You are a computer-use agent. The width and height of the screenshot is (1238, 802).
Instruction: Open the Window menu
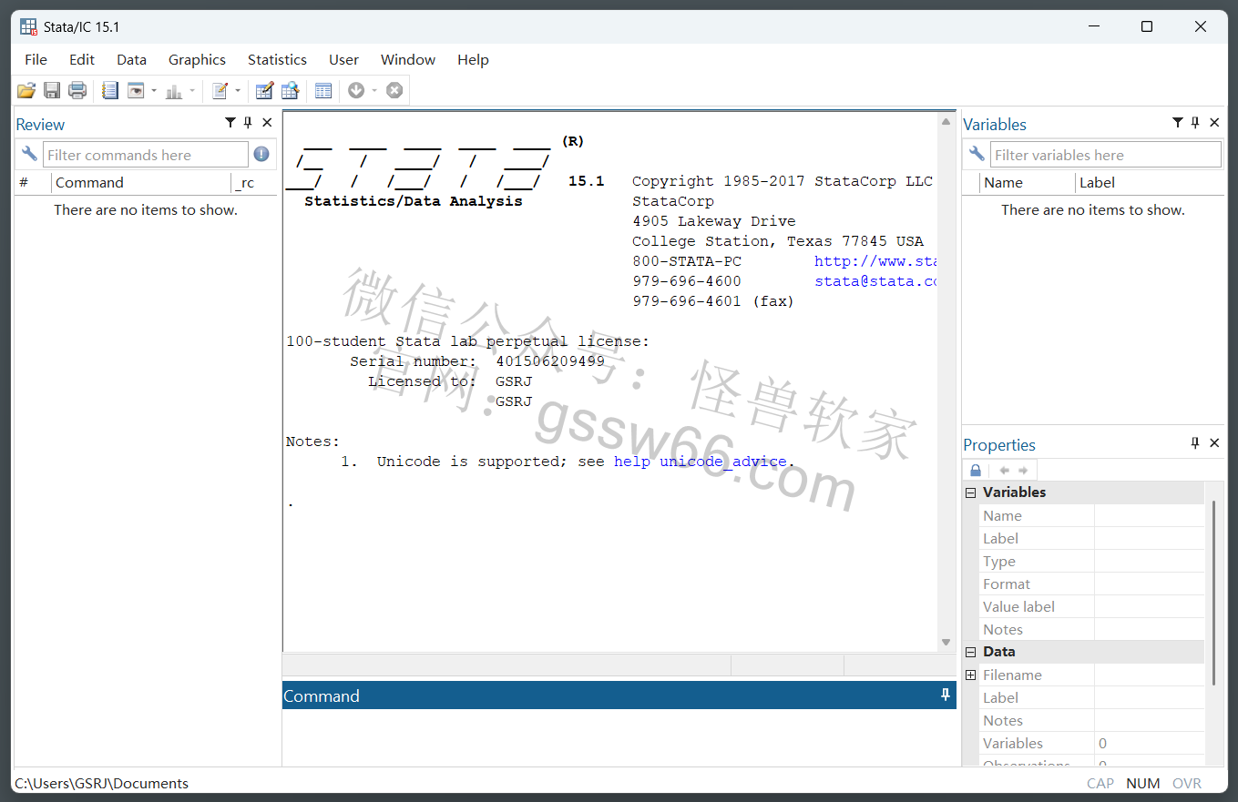[408, 59]
